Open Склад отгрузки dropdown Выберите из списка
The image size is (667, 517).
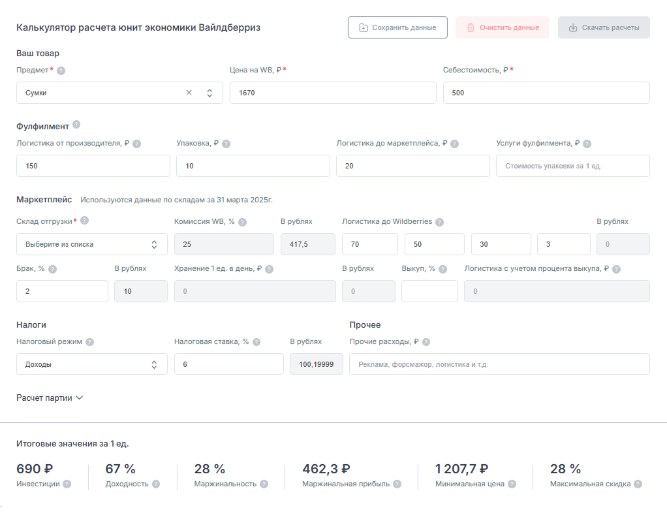[92, 244]
